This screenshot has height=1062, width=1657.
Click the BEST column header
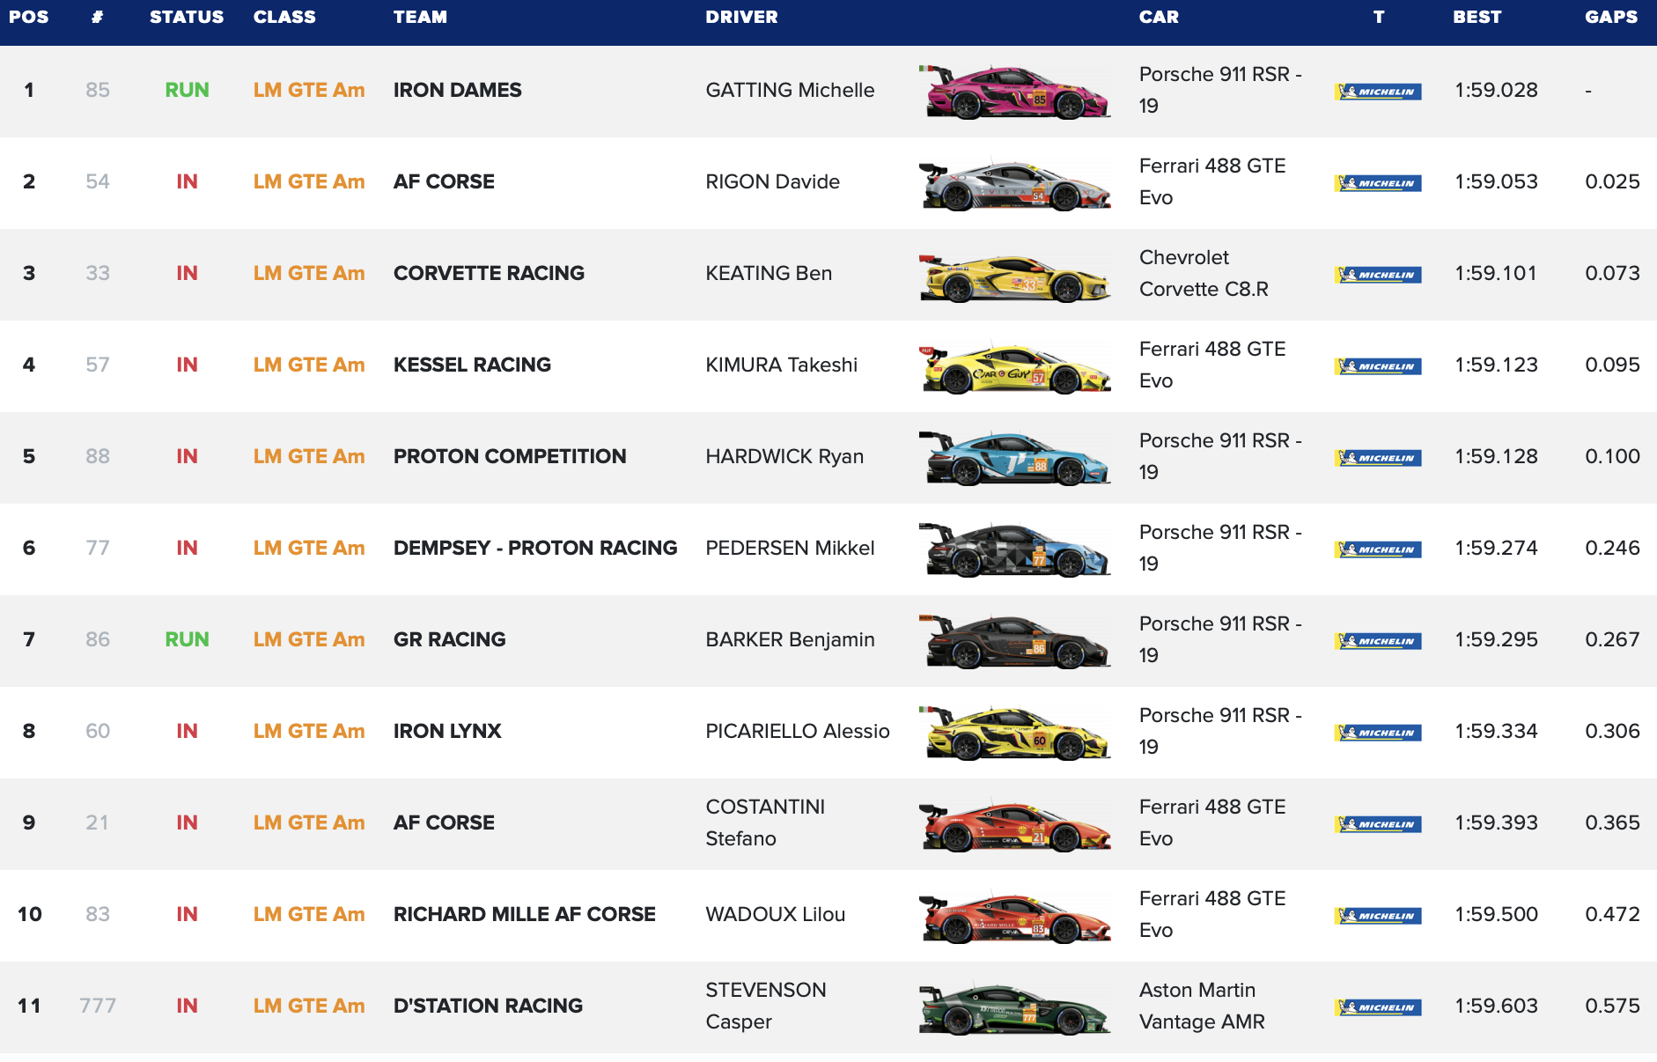tap(1477, 17)
